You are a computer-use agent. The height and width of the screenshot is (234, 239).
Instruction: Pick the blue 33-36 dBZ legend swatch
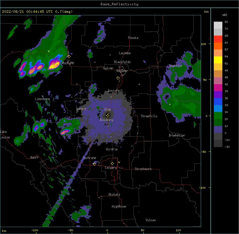[x=218, y=102]
